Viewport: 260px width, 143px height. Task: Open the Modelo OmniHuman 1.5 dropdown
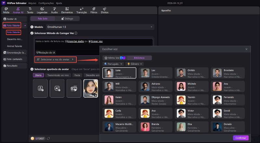[99, 27]
